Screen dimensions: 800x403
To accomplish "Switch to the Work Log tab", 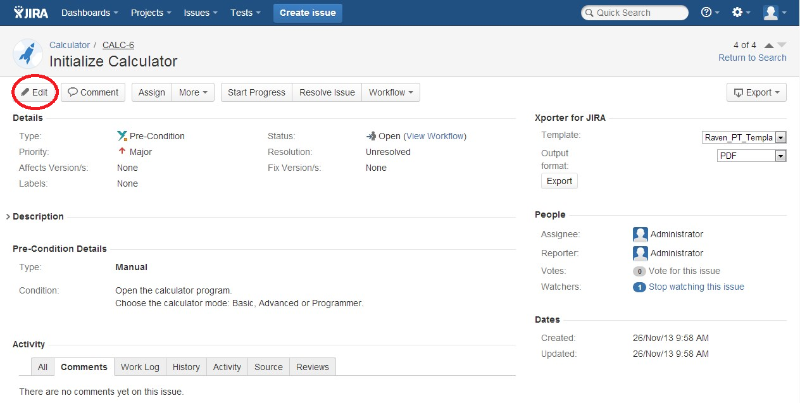I will (140, 367).
